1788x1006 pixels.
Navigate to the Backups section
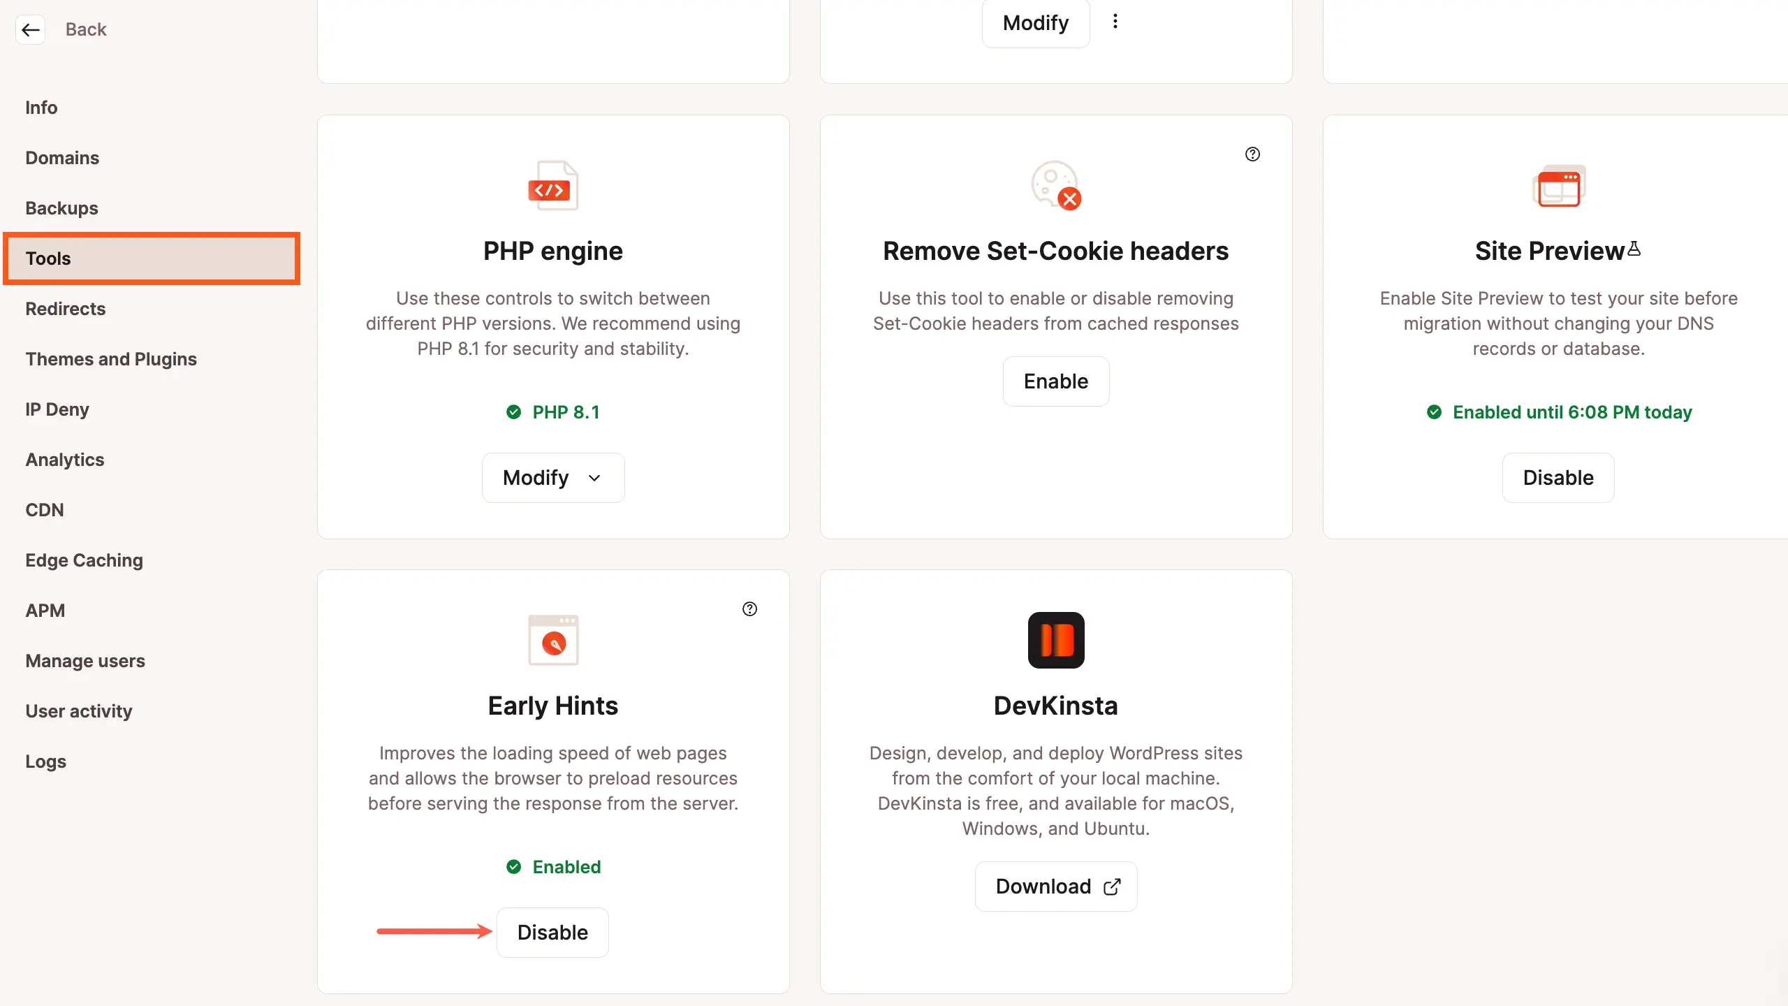tap(61, 207)
